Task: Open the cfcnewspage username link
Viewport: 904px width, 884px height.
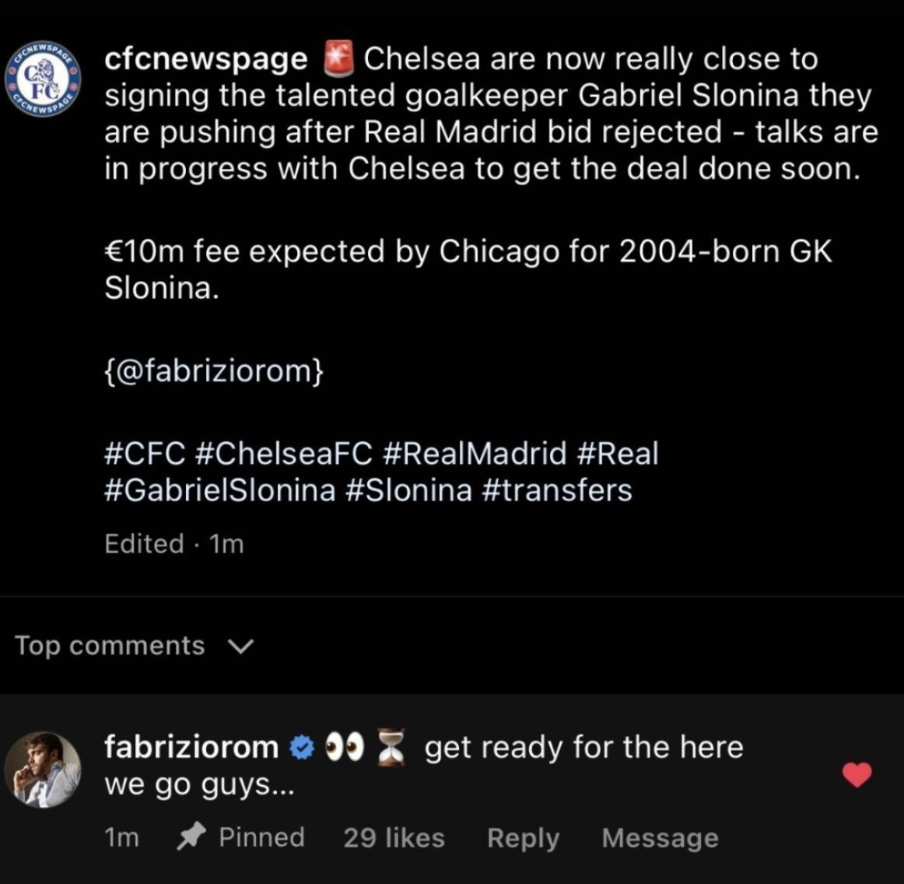Action: click(206, 60)
